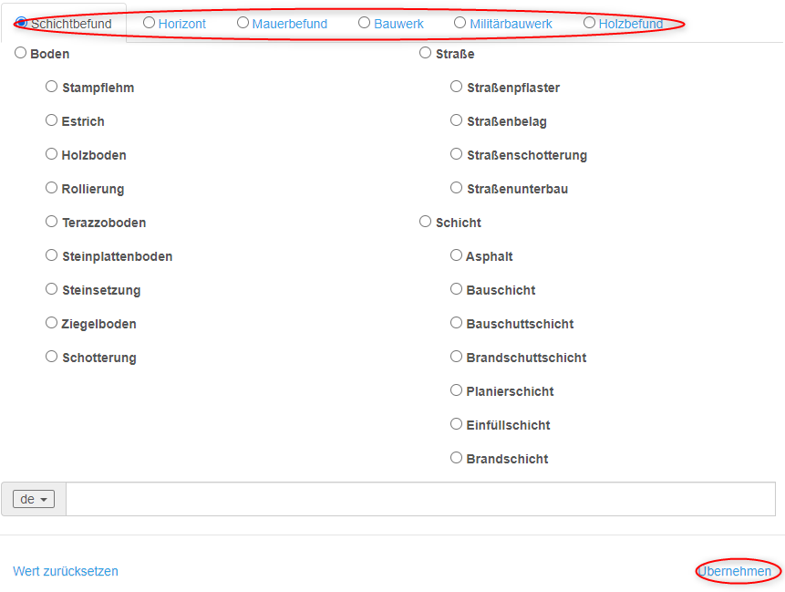Open the Bauwerk tab
Viewport: 785px width, 592px height.
[391, 23]
